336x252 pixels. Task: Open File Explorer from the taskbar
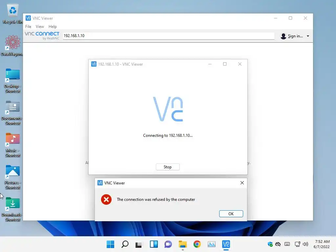[x=182, y=244]
